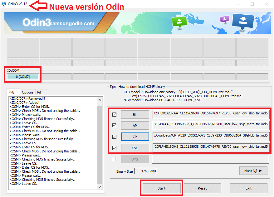Click the Odin3 title bar app icon
The image size is (274, 197).
(3, 4)
